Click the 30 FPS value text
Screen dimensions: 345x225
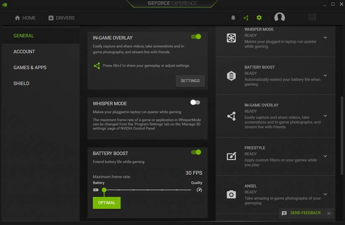coord(194,173)
